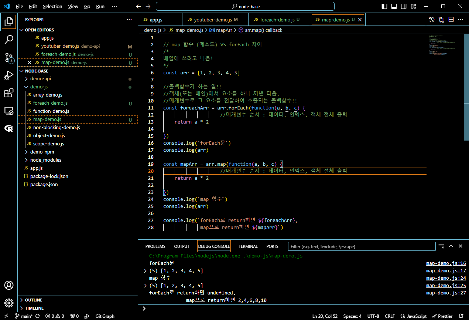Screen dimensions: 469x320
Task: Click the Prettier status bar item
Action: (442, 316)
